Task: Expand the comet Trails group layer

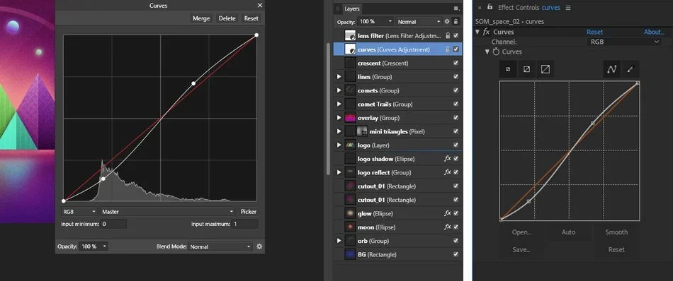Action: click(339, 104)
